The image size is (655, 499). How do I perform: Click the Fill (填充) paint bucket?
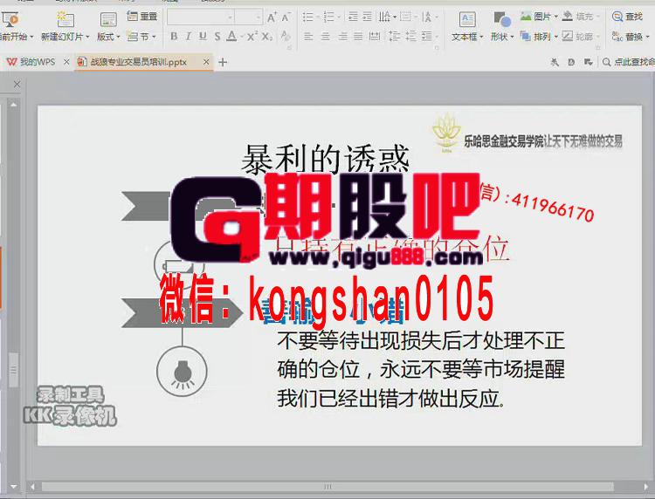[x=567, y=17]
